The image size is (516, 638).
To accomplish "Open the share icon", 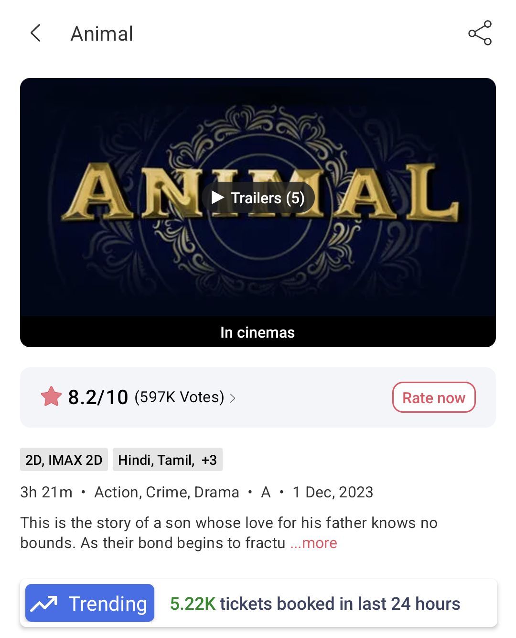I will click(480, 33).
